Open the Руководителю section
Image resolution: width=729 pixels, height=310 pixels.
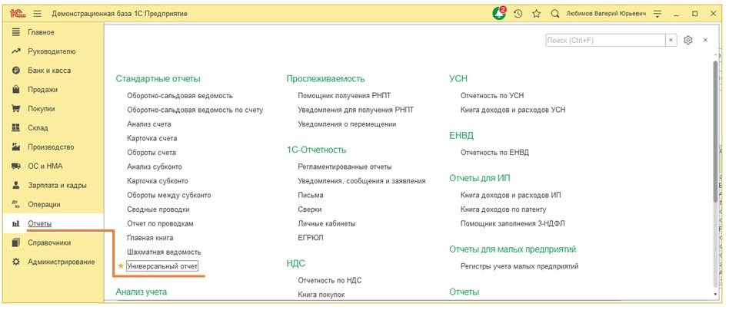point(53,51)
